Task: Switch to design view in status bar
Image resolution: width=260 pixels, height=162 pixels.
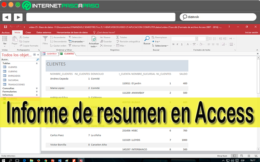Action: click(x=256, y=156)
